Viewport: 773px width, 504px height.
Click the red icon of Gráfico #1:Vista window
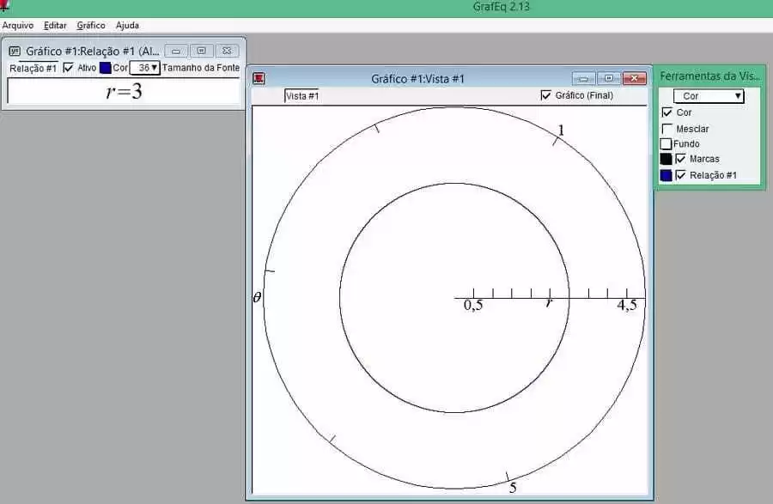click(259, 78)
